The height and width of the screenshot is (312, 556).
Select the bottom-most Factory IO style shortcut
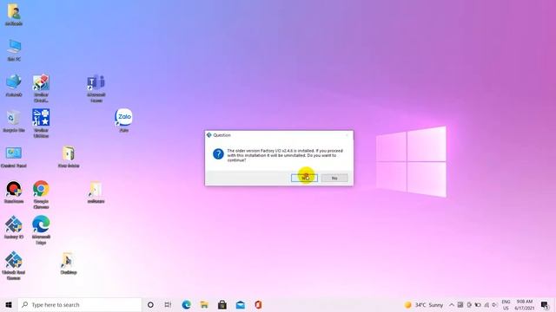[x=14, y=266]
